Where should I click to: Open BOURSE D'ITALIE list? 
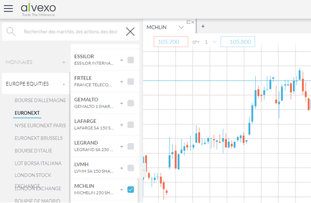click(34, 151)
